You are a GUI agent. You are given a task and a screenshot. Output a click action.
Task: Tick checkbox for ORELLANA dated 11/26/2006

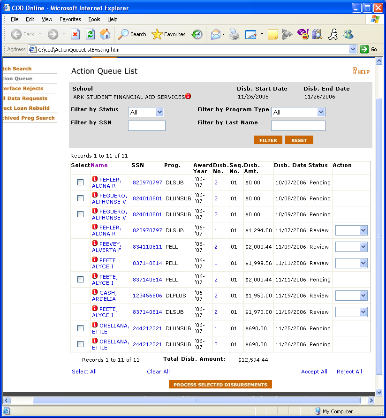(80, 344)
